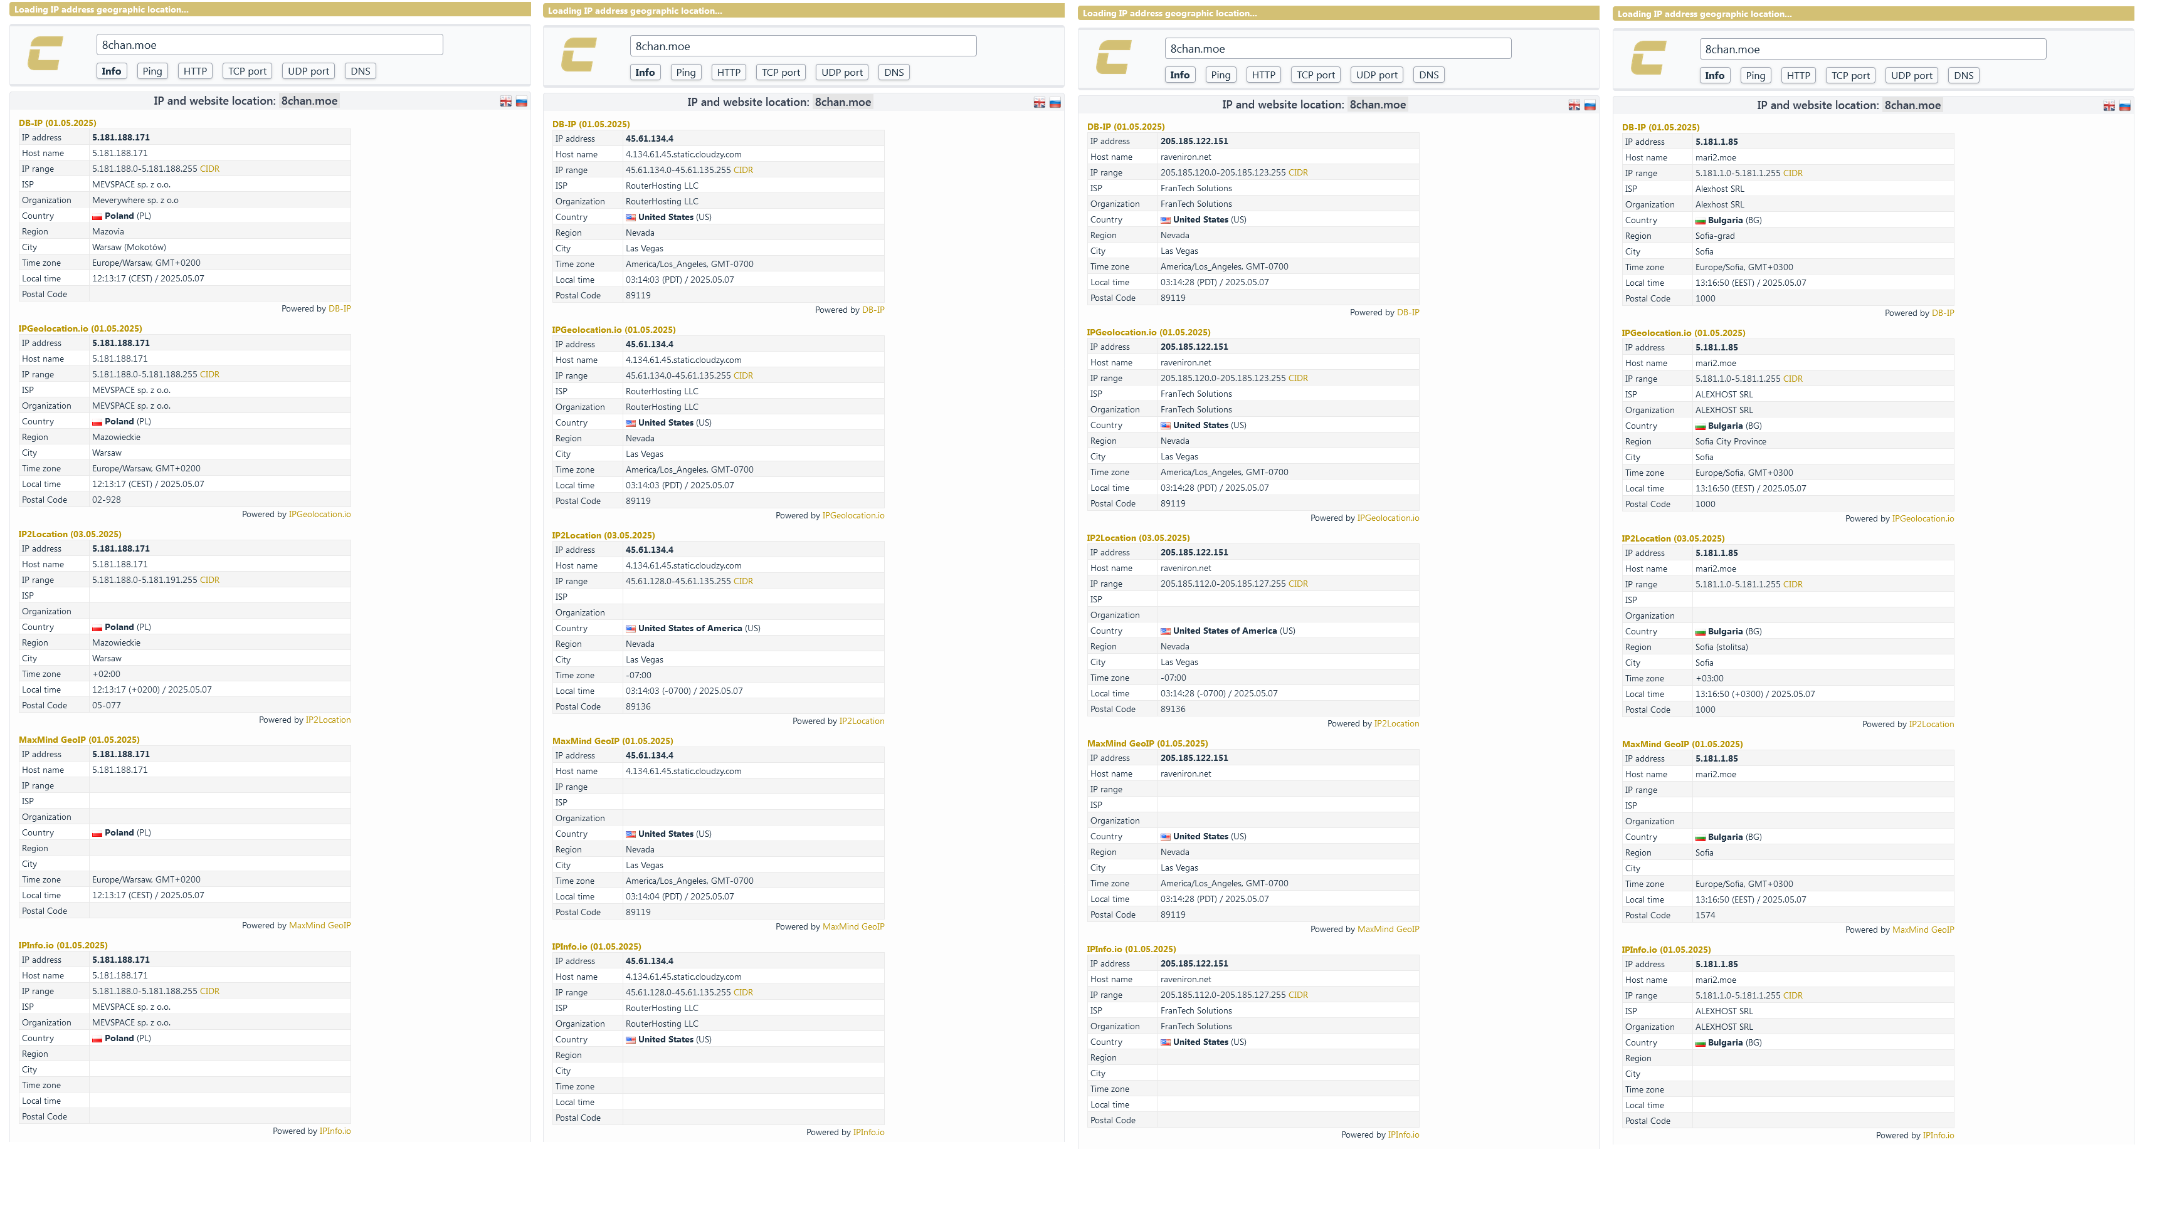Follow DB-IP powered-by link in the Poland panel
The width and height of the screenshot is (2157, 1216).
339,309
